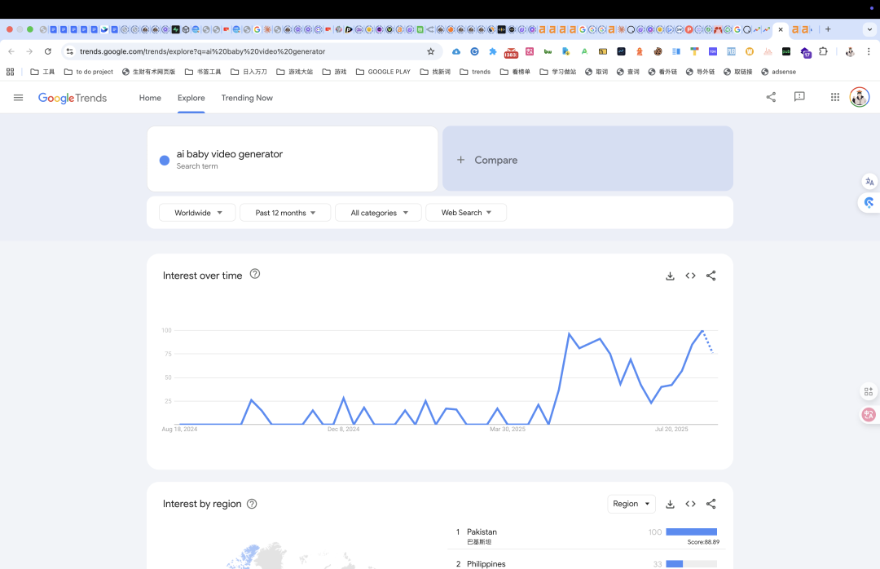This screenshot has height=569, width=880.
Task: Reload the page
Action: [x=48, y=51]
